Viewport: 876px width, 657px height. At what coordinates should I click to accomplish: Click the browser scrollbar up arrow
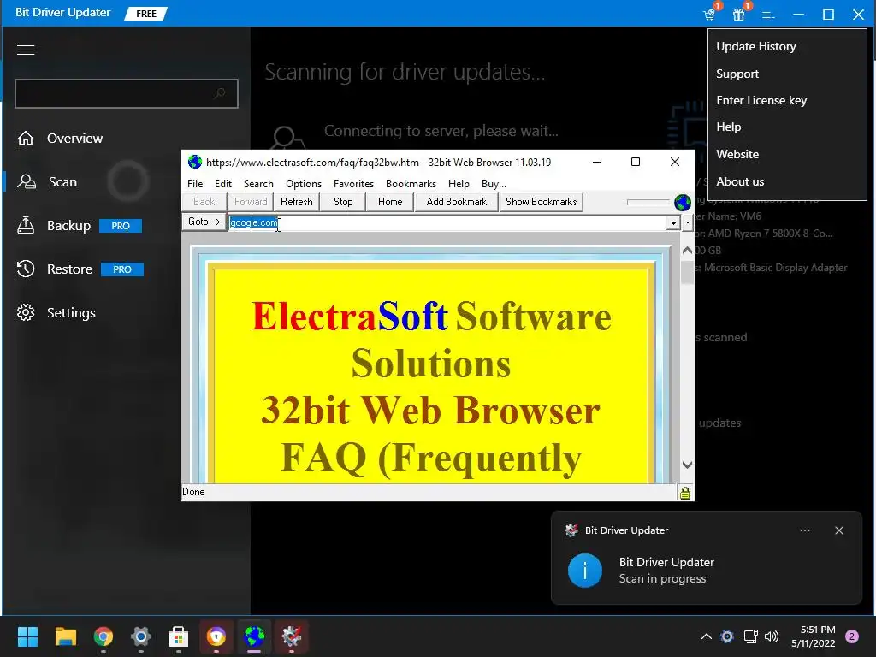coord(687,251)
